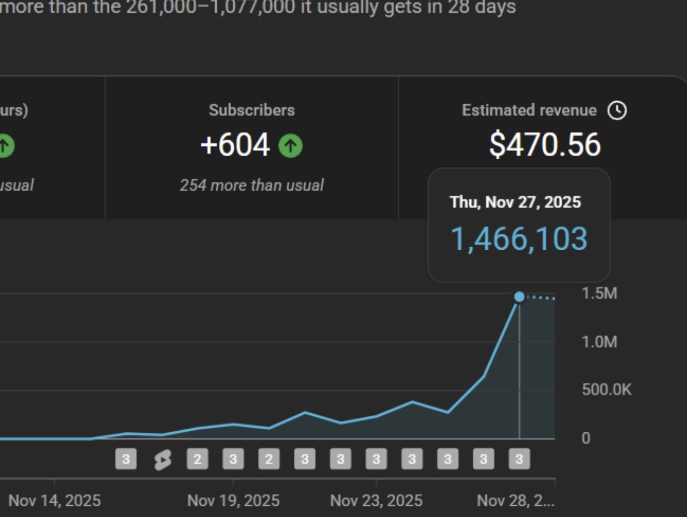This screenshot has height=517, width=687.
Task: Click the video marker above Nov 19, 2025
Action: click(x=233, y=459)
